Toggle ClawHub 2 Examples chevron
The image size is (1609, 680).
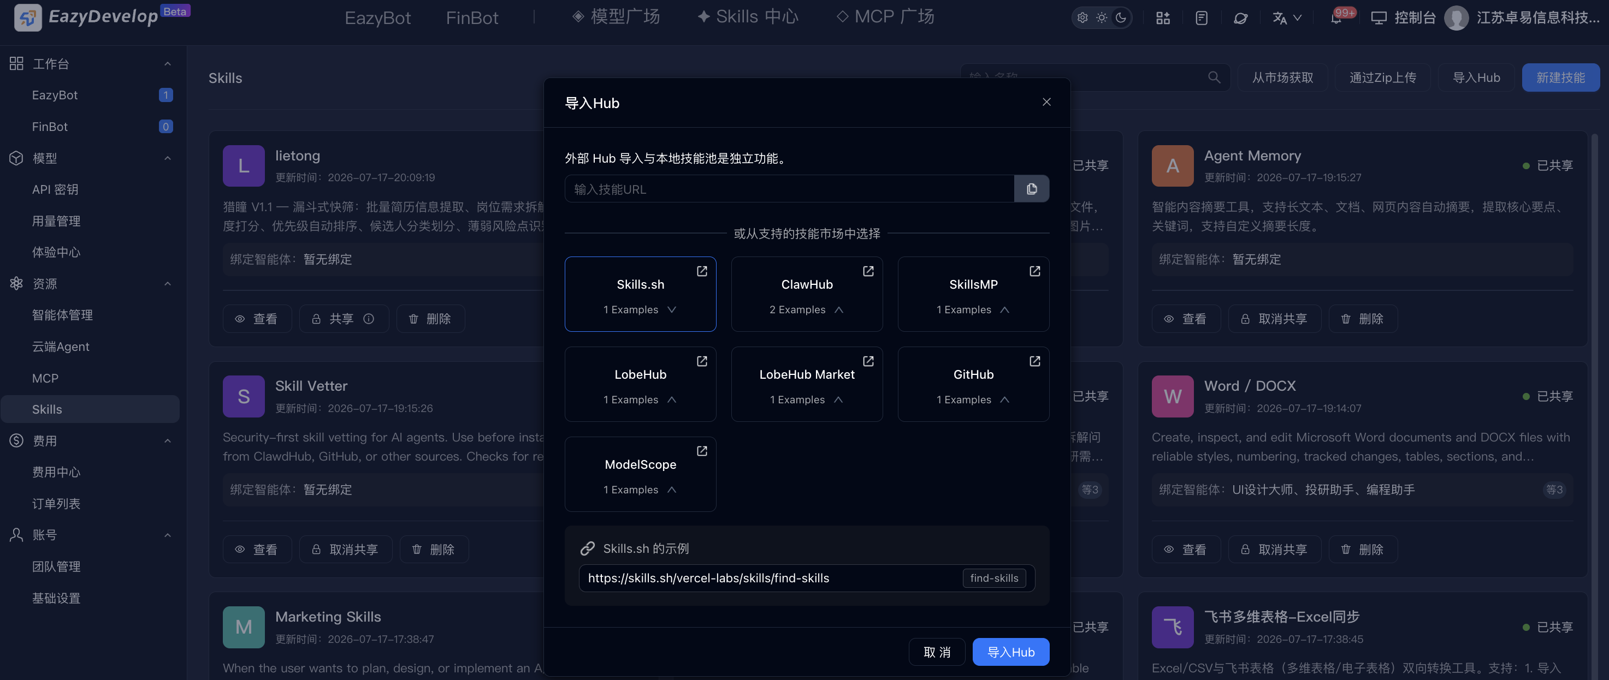[x=839, y=309]
